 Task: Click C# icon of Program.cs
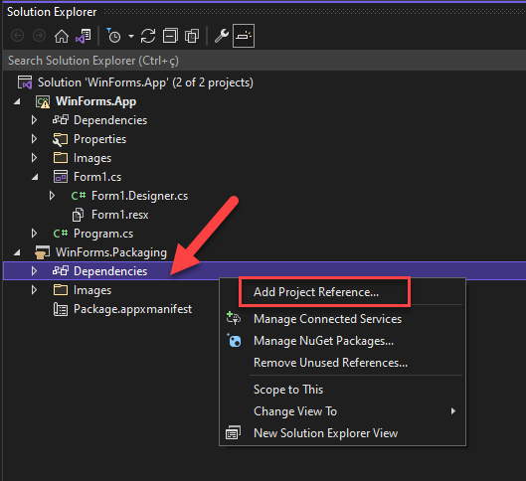61,234
